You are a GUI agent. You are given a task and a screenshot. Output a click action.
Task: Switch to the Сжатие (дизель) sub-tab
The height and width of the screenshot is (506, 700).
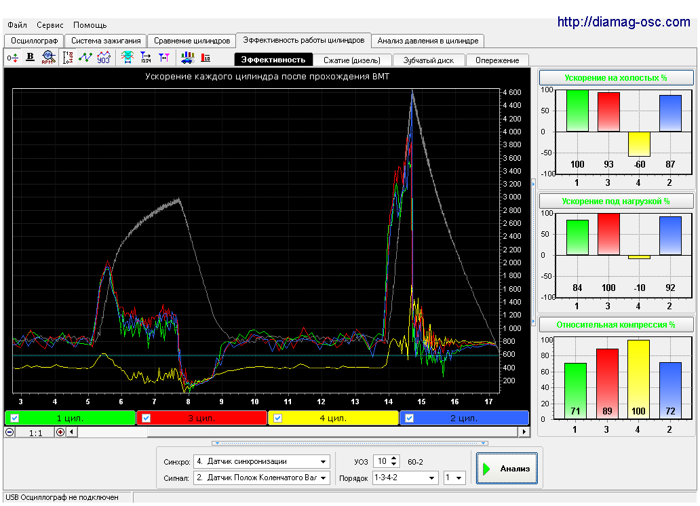click(352, 60)
